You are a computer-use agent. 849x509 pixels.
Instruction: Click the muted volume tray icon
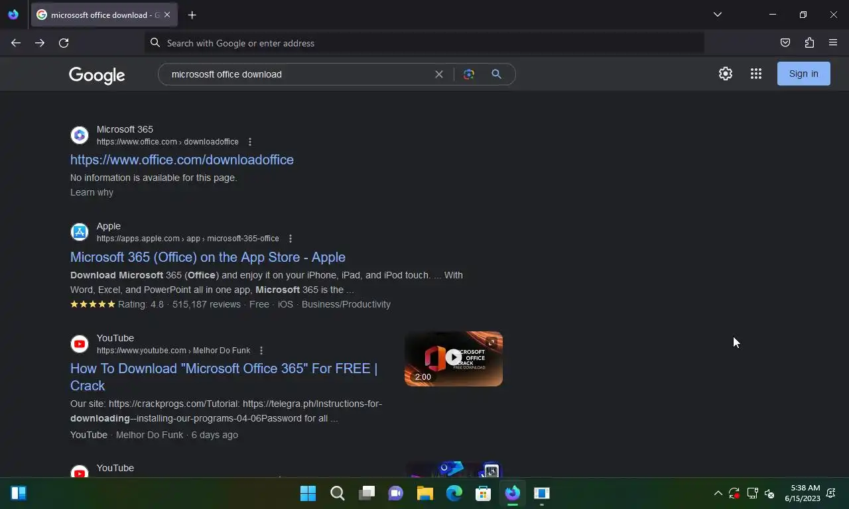click(x=769, y=493)
